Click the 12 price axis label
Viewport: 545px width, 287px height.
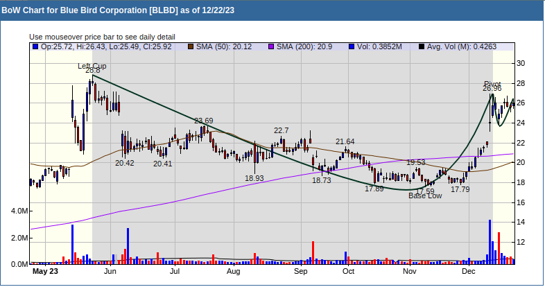(521, 242)
